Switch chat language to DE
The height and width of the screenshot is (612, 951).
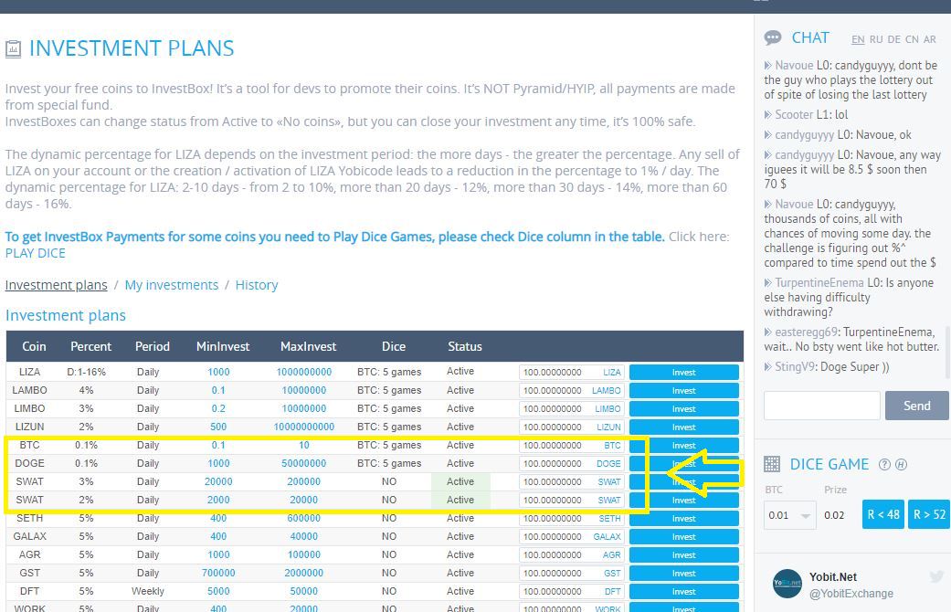(x=894, y=39)
